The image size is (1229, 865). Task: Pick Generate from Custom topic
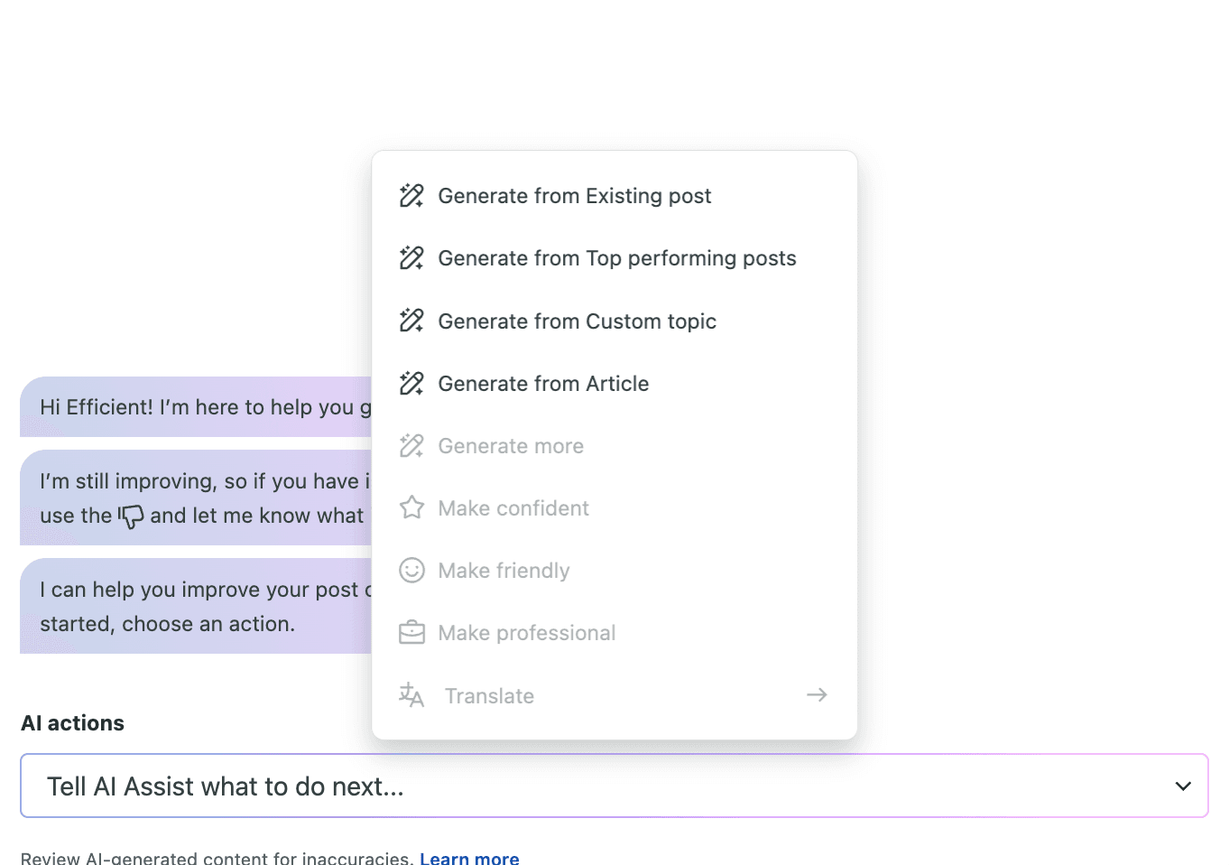[614, 321]
